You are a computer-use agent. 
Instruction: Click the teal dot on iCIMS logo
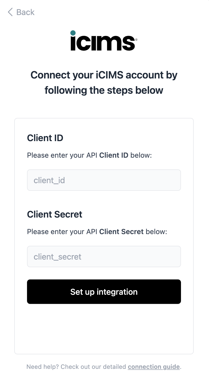click(x=73, y=33)
